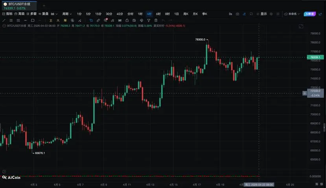
Task: Switch to 30分 timeframe
Action: [x=109, y=14]
